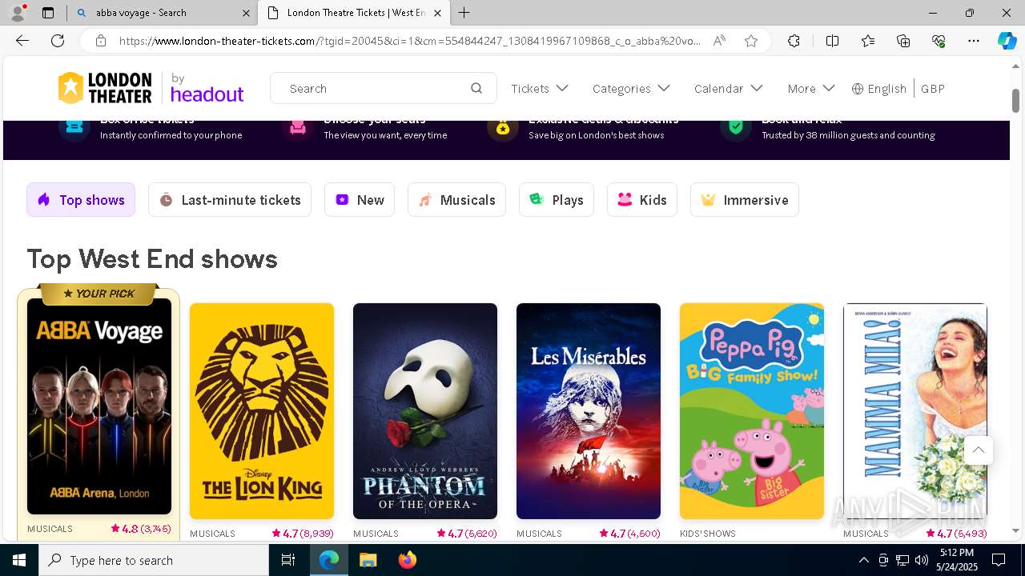This screenshot has width=1025, height=576.
Task: Click the by headout logo link
Action: (x=207, y=89)
